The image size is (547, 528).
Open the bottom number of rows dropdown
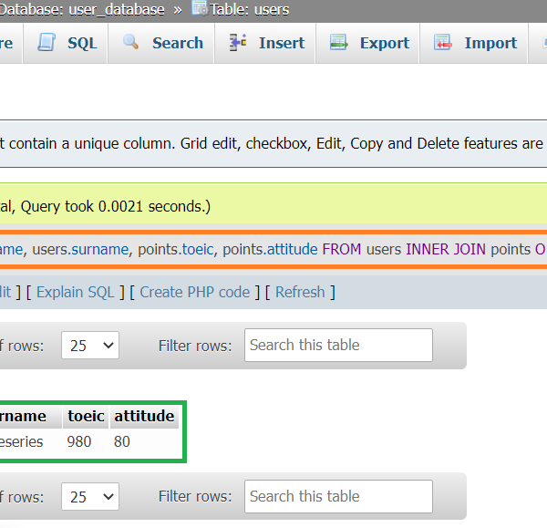point(89,497)
